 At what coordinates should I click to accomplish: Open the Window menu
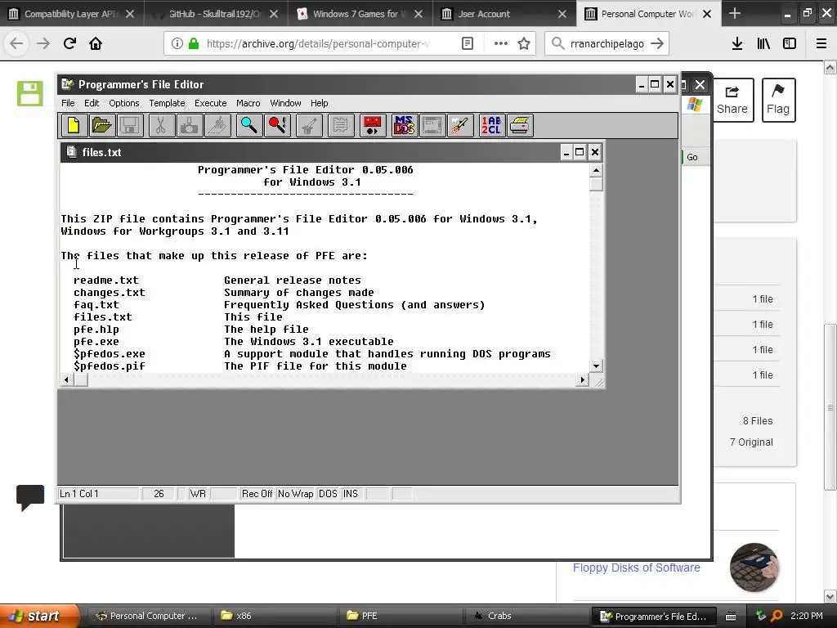pos(285,103)
